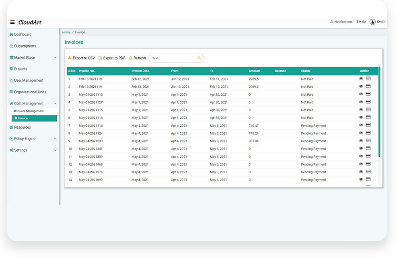Open the Notifications bell
Screen dimensions: 397x273
coord(332,22)
